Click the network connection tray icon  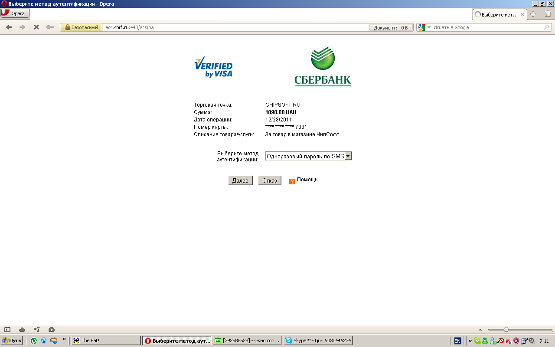point(524,341)
